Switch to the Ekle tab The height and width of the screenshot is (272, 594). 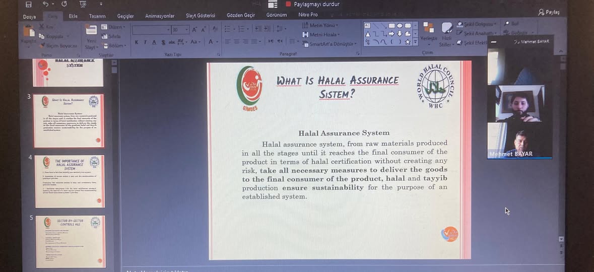[x=73, y=16]
